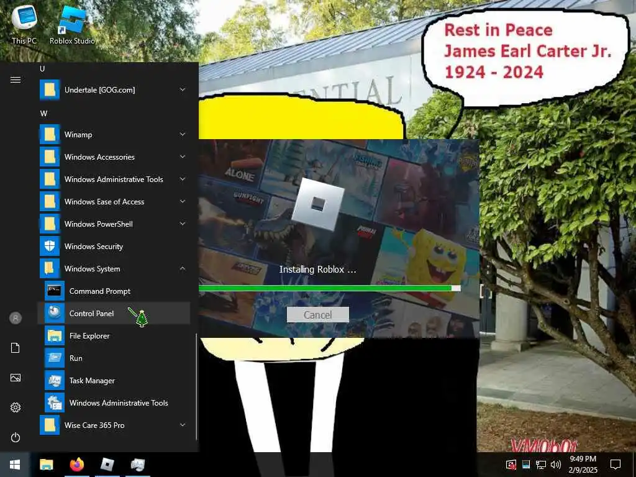Open the Winamp folder entry
636x477 pixels.
click(x=114, y=134)
